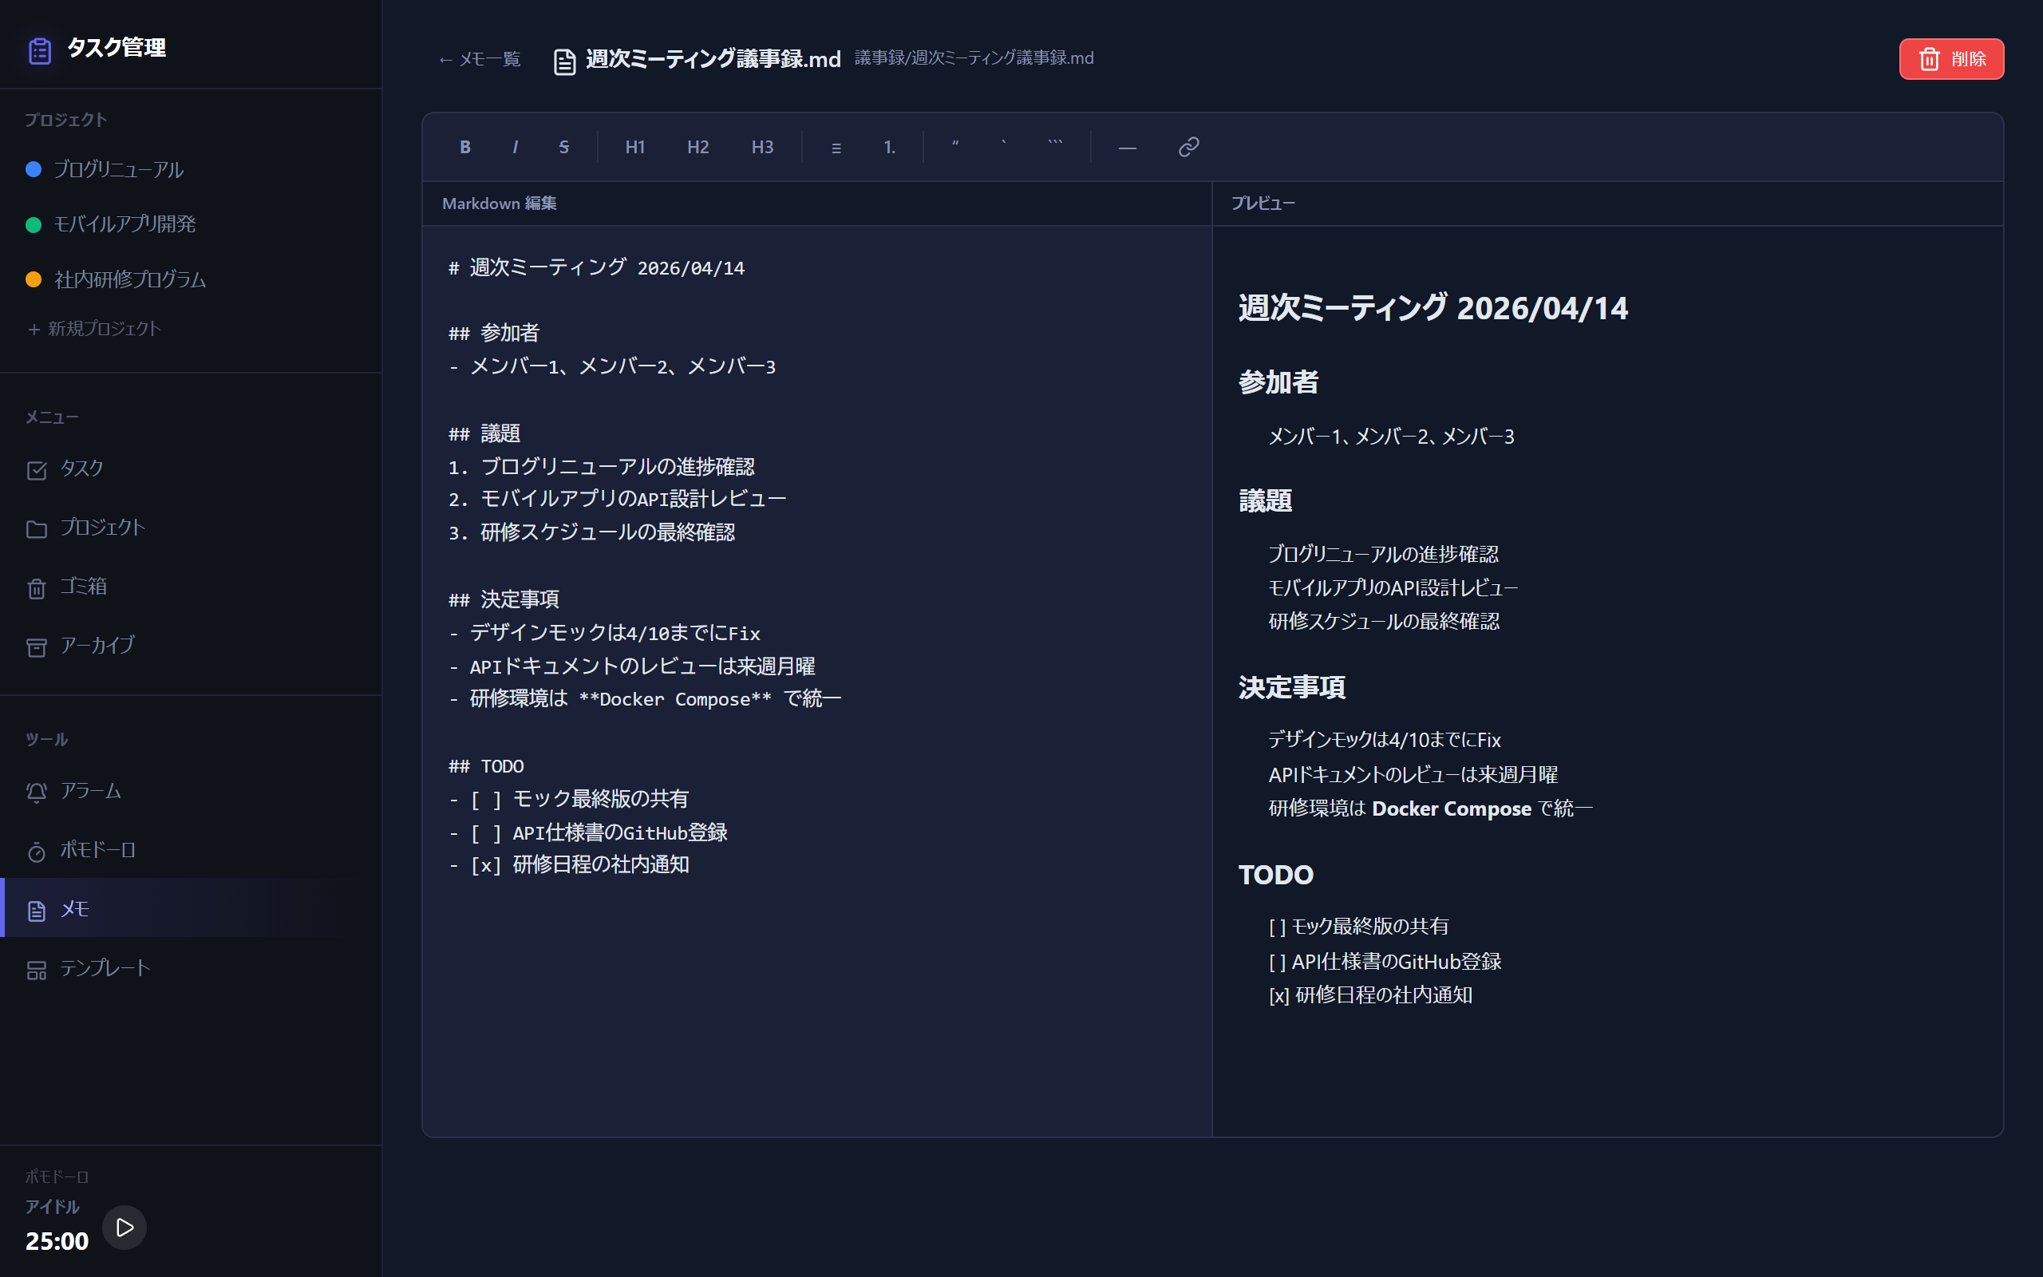Click preview heading 週次ミーティング 2026/04/14
Viewport: 2043px width, 1277px height.
pyautogui.click(x=1432, y=308)
